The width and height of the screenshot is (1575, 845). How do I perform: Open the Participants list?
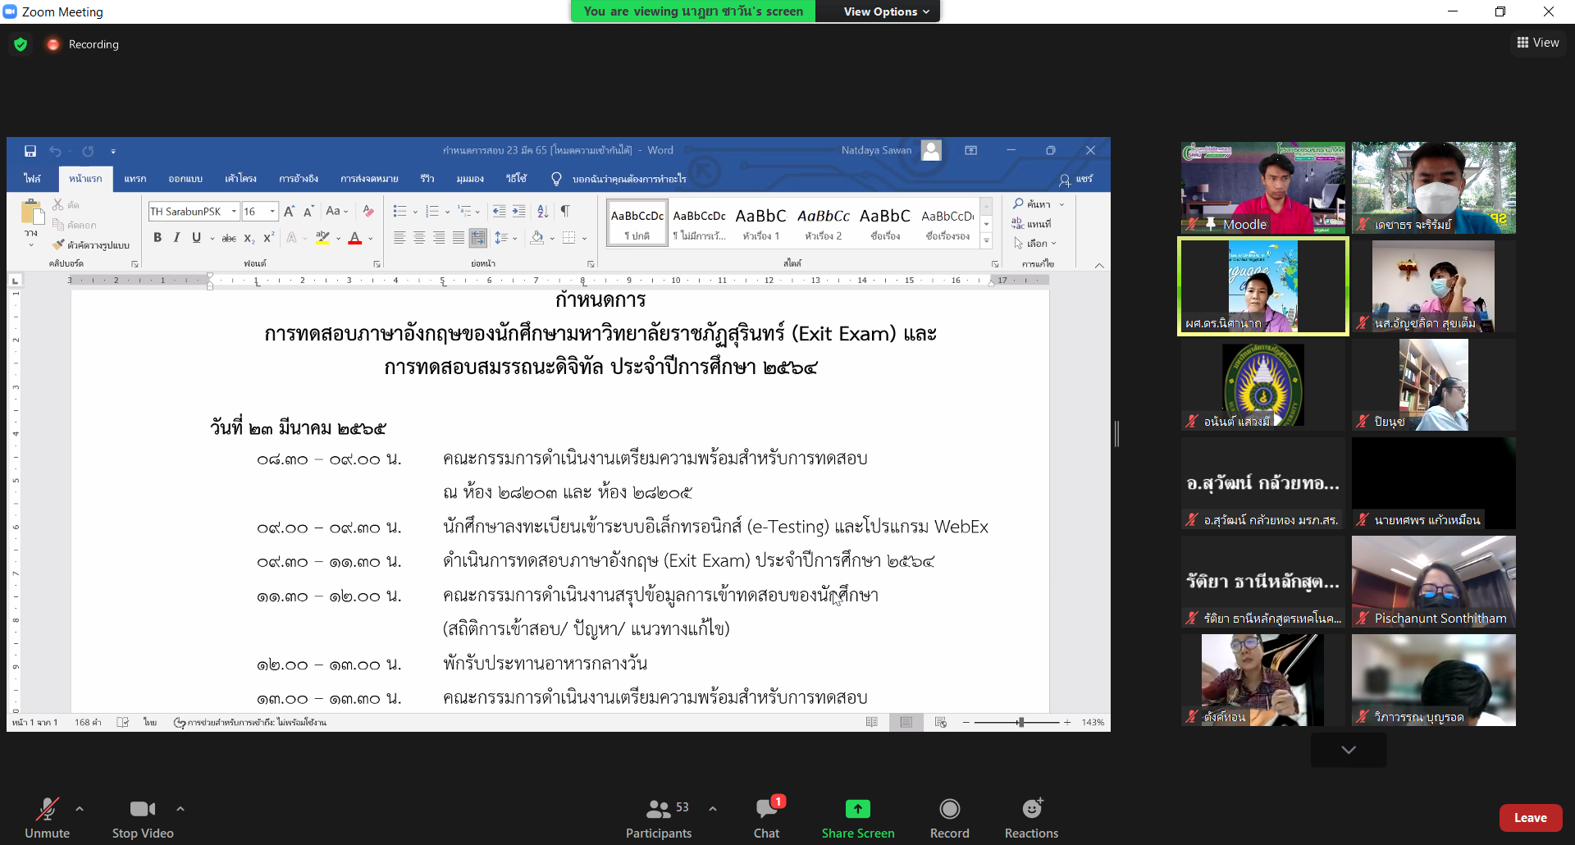click(x=659, y=810)
